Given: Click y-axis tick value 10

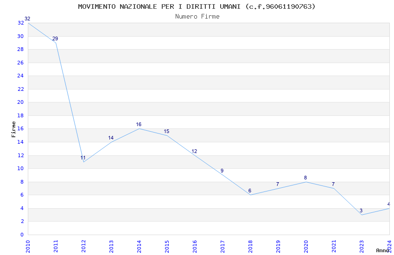Looking at the screenshot, I should click(20, 168).
